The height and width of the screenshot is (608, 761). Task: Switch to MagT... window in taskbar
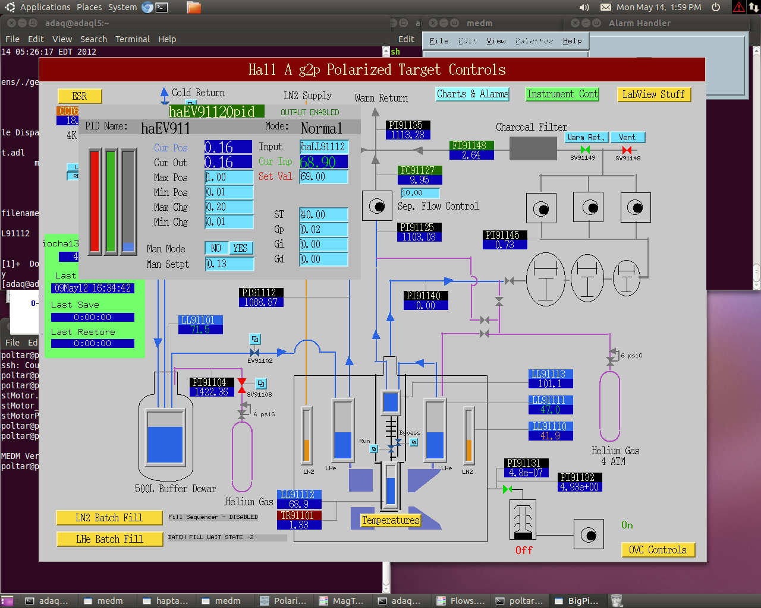click(342, 601)
